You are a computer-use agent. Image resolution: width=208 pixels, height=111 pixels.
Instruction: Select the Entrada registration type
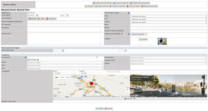click(32, 19)
